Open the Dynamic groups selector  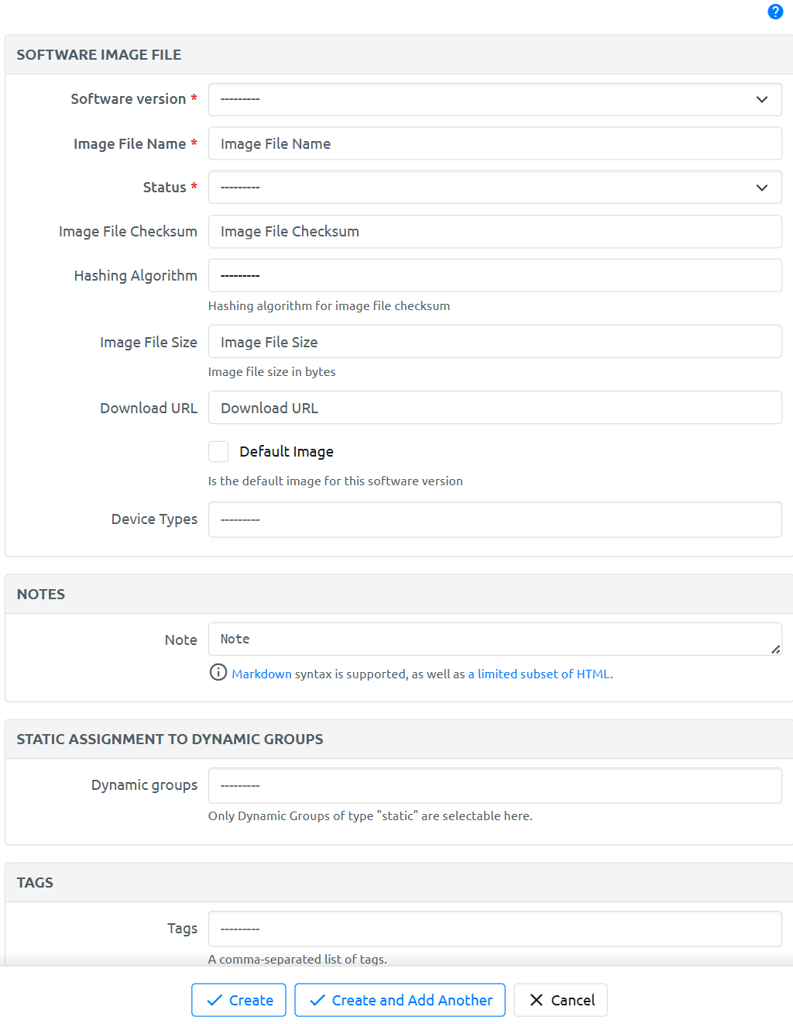[x=494, y=785]
